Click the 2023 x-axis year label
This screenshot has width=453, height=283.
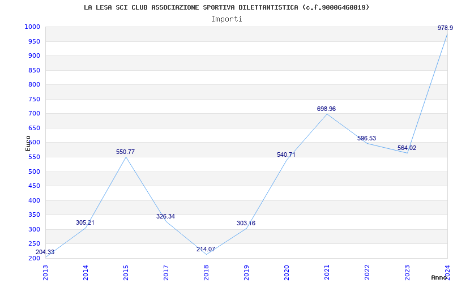tap(407, 273)
